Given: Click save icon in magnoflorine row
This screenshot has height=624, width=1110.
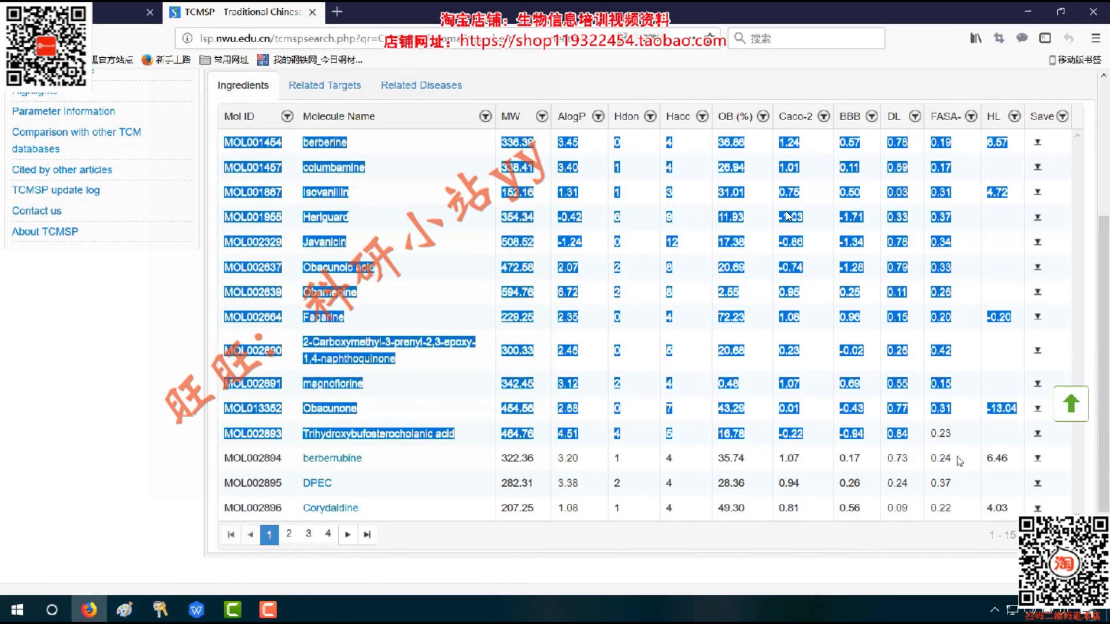Looking at the screenshot, I should pos(1038,383).
